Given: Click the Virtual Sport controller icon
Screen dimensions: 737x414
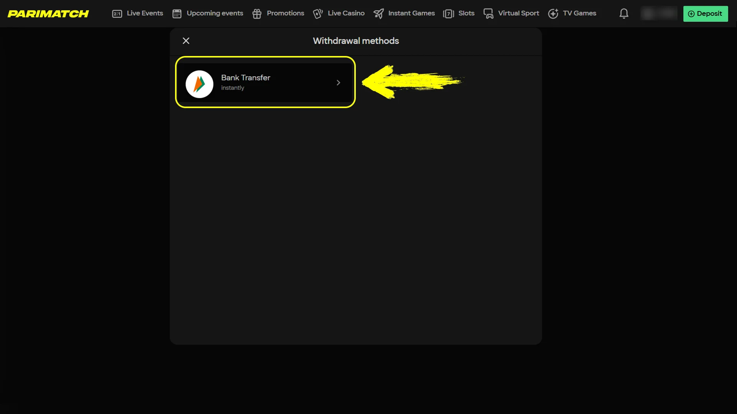Looking at the screenshot, I should pyautogui.click(x=488, y=14).
